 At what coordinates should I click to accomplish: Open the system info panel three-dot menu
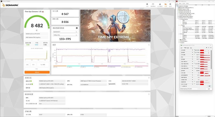(x=149, y=78)
